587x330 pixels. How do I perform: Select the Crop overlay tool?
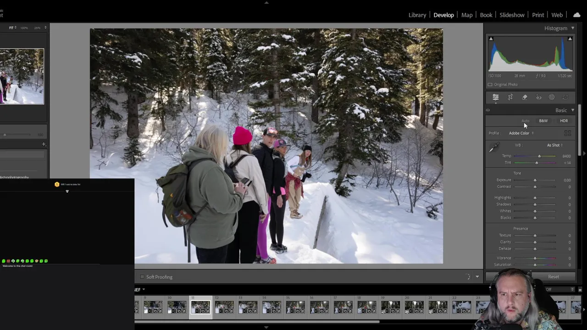[x=510, y=97]
